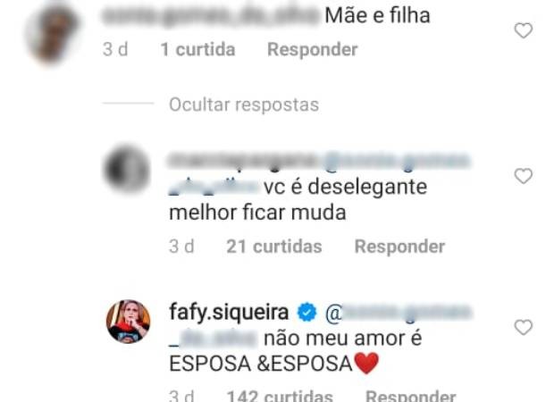View the "21 curtidas" likes list

point(274,247)
